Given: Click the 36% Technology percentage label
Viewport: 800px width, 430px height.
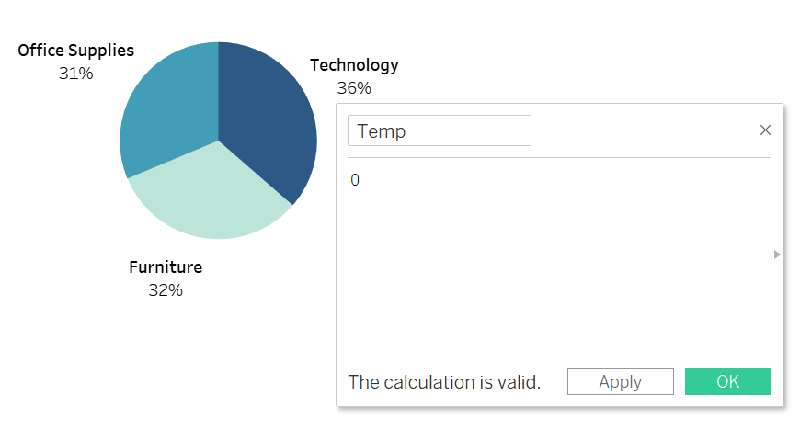Looking at the screenshot, I should pos(354,88).
